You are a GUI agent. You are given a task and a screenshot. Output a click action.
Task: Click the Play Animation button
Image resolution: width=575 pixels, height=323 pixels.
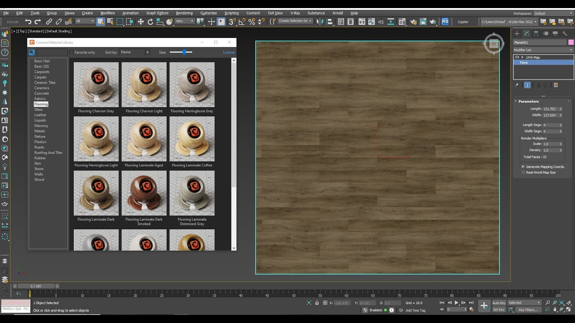tap(456, 303)
